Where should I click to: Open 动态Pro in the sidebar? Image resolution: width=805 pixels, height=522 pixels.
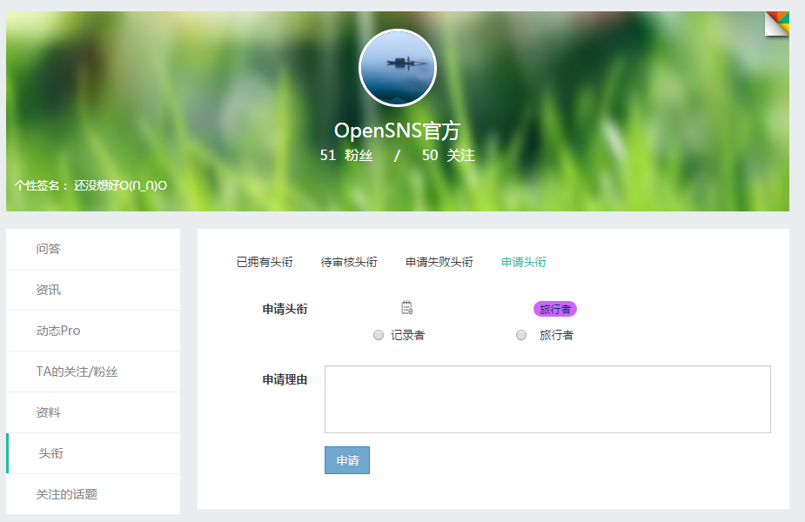93,331
